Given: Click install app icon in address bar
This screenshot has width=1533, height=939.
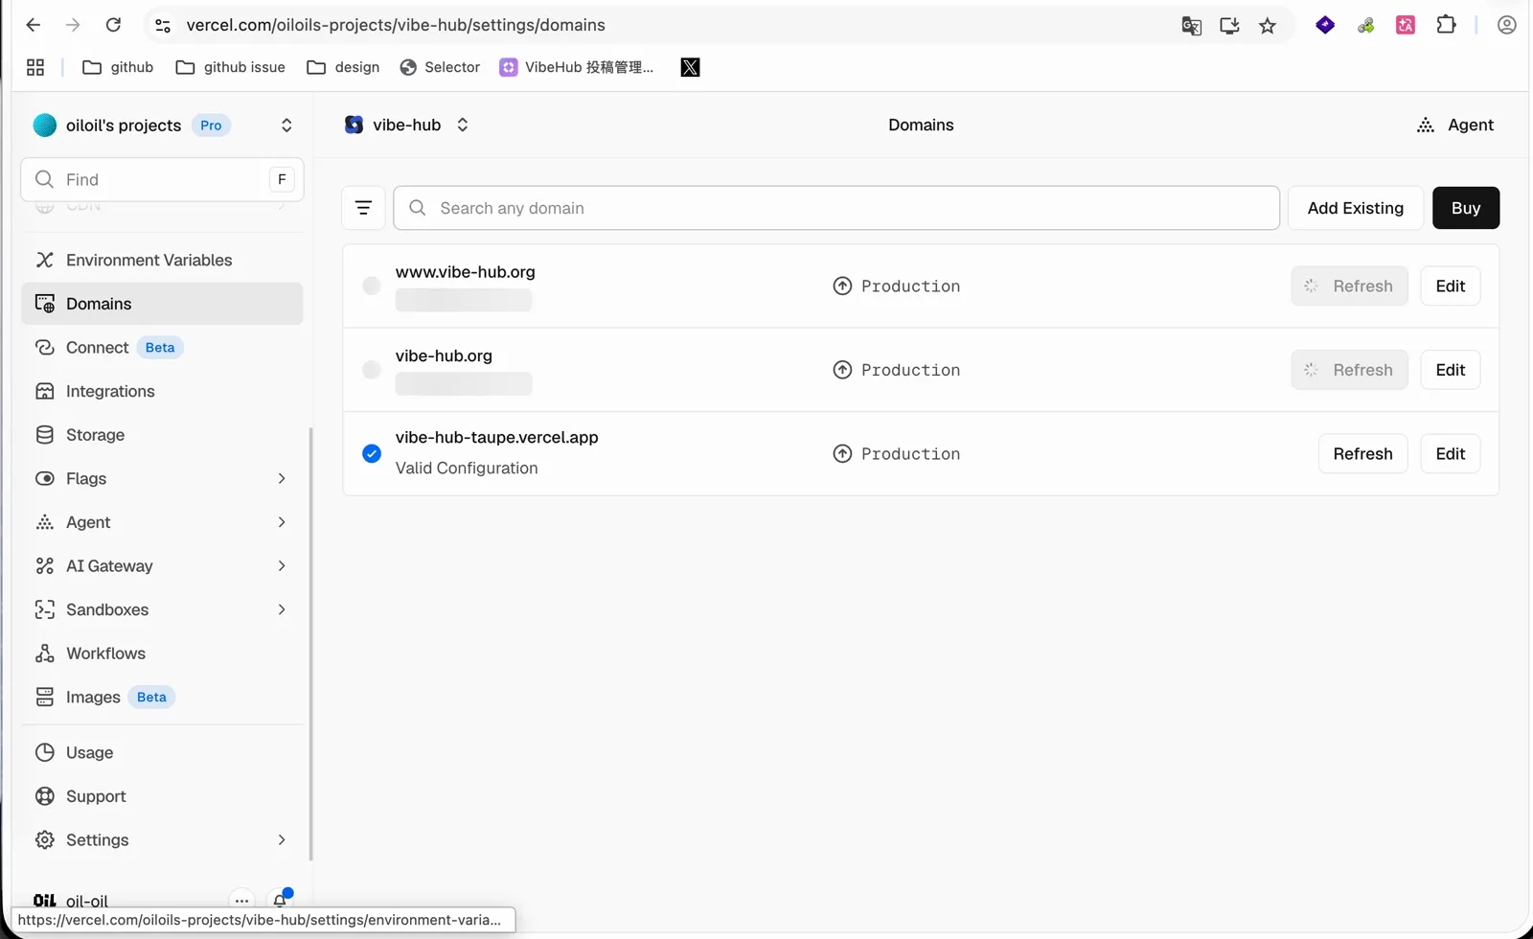Looking at the screenshot, I should point(1229,26).
